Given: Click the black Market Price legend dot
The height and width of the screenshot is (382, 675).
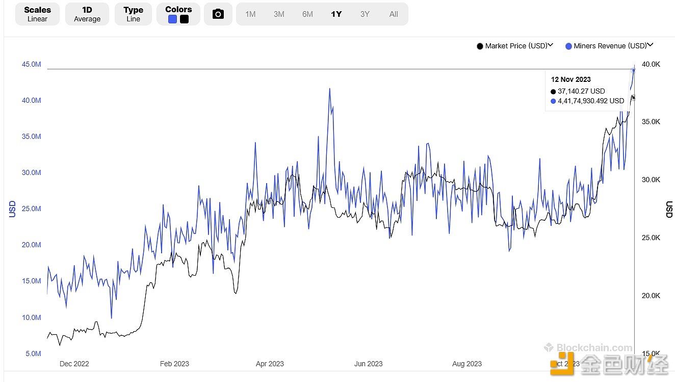Looking at the screenshot, I should coord(480,46).
